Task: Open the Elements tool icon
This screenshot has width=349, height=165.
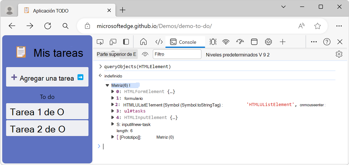Action: 159,42
